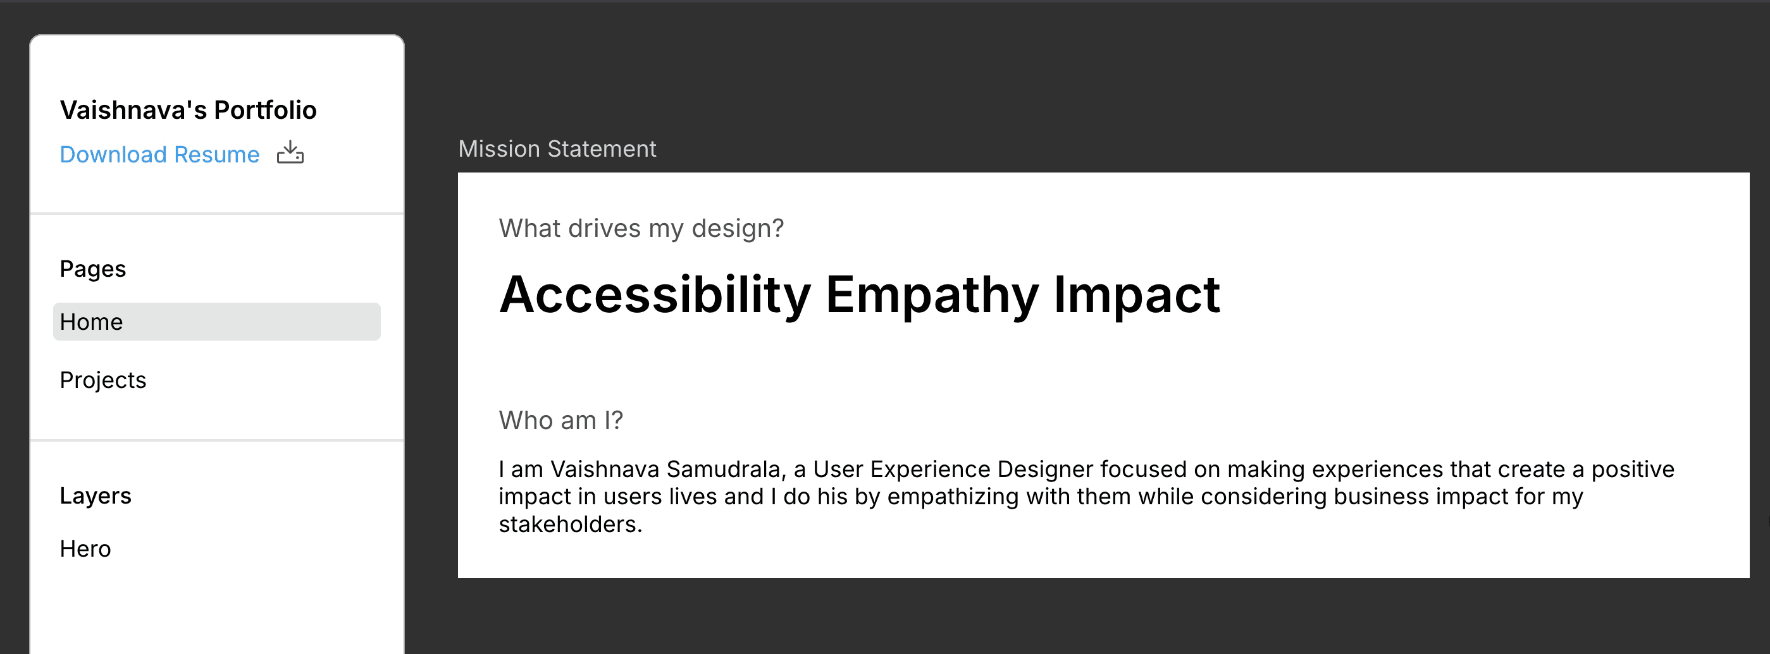Click the word Accessibility in the headline
Image resolution: width=1770 pixels, height=654 pixels.
pos(655,295)
